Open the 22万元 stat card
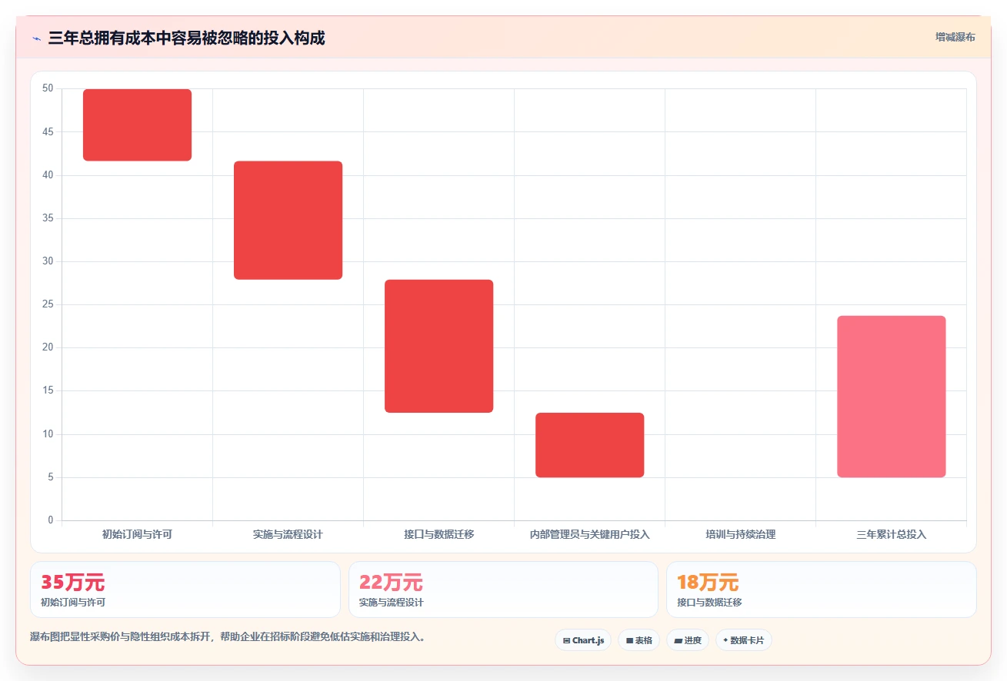Screen dimensions: 1007x681 (x=503, y=590)
